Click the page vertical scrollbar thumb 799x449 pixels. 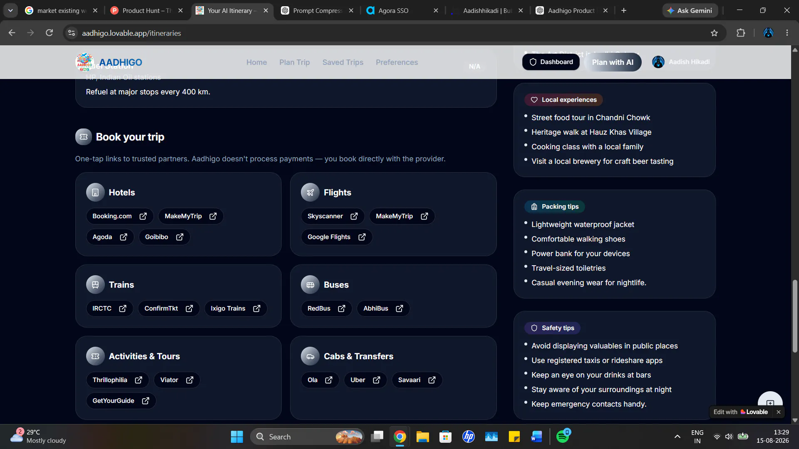point(795,316)
